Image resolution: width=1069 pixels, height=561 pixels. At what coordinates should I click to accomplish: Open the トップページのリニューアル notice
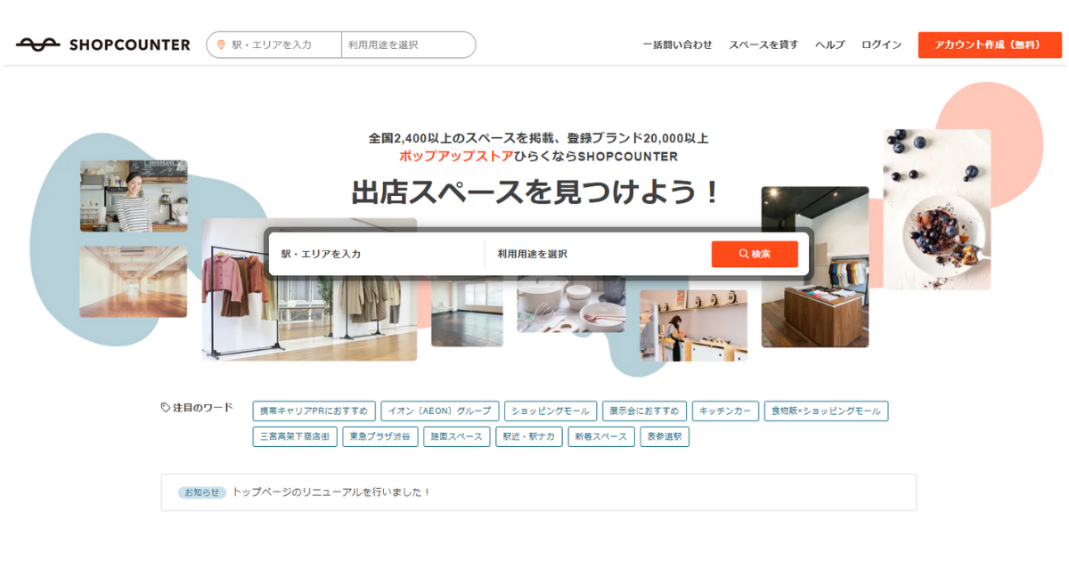coord(330,492)
